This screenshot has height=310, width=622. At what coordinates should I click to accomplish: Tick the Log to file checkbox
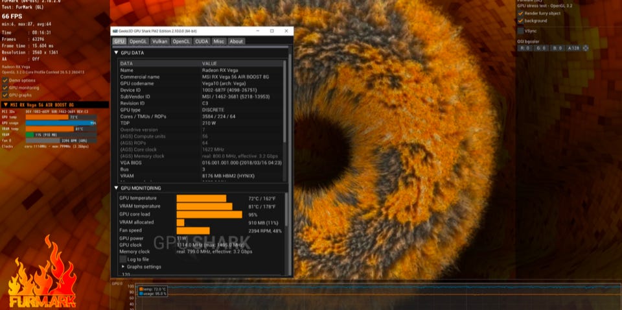tap(122, 259)
